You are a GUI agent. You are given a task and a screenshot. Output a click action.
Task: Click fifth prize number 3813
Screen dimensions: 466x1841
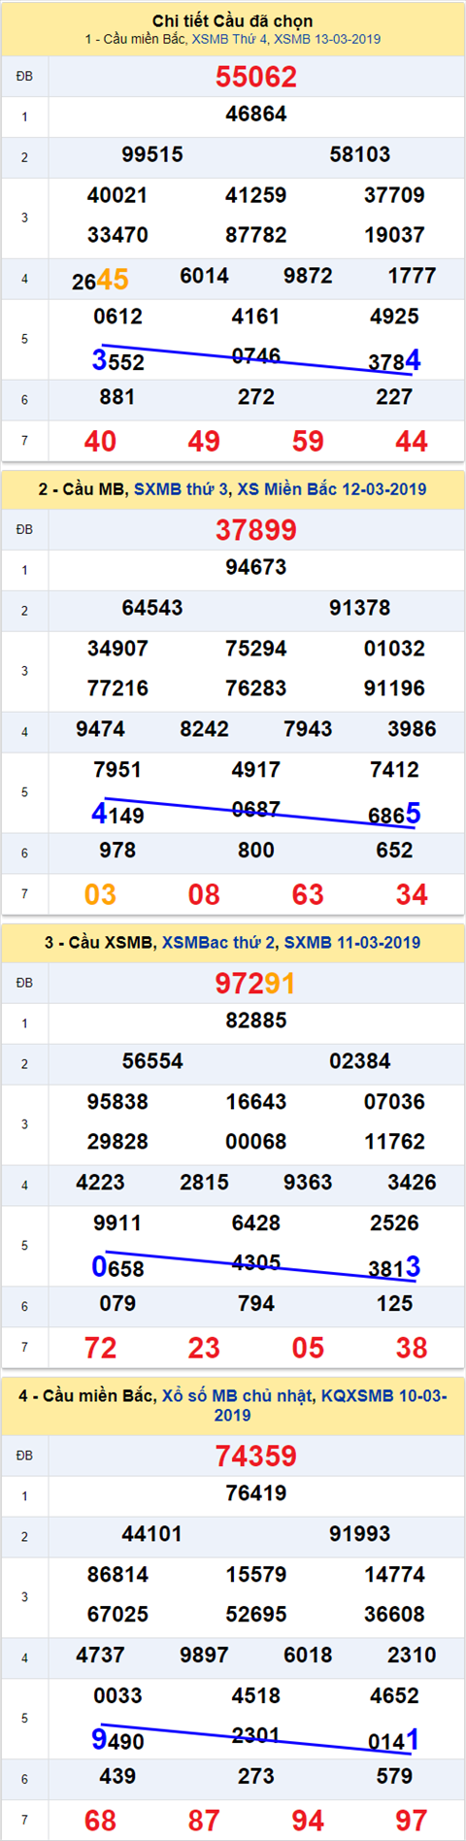point(394,1267)
